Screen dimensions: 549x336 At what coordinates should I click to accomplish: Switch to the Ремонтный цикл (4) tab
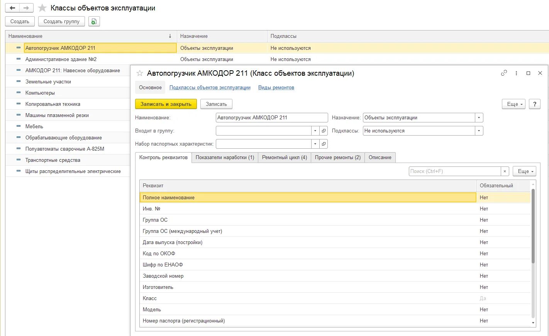click(x=285, y=158)
